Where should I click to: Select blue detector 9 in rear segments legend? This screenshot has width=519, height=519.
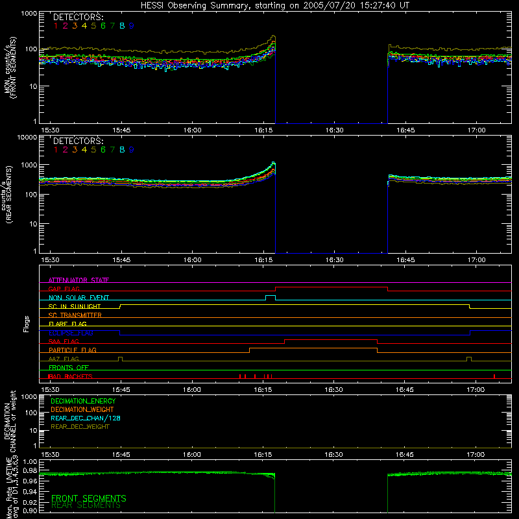132,150
